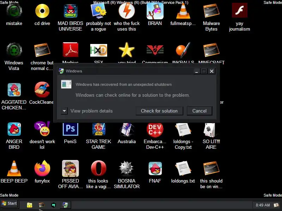Image resolution: width=282 pixels, height=211 pixels.
Task: Select the PISSED OFF AVIA... Seasons icon
Action: tap(70, 168)
